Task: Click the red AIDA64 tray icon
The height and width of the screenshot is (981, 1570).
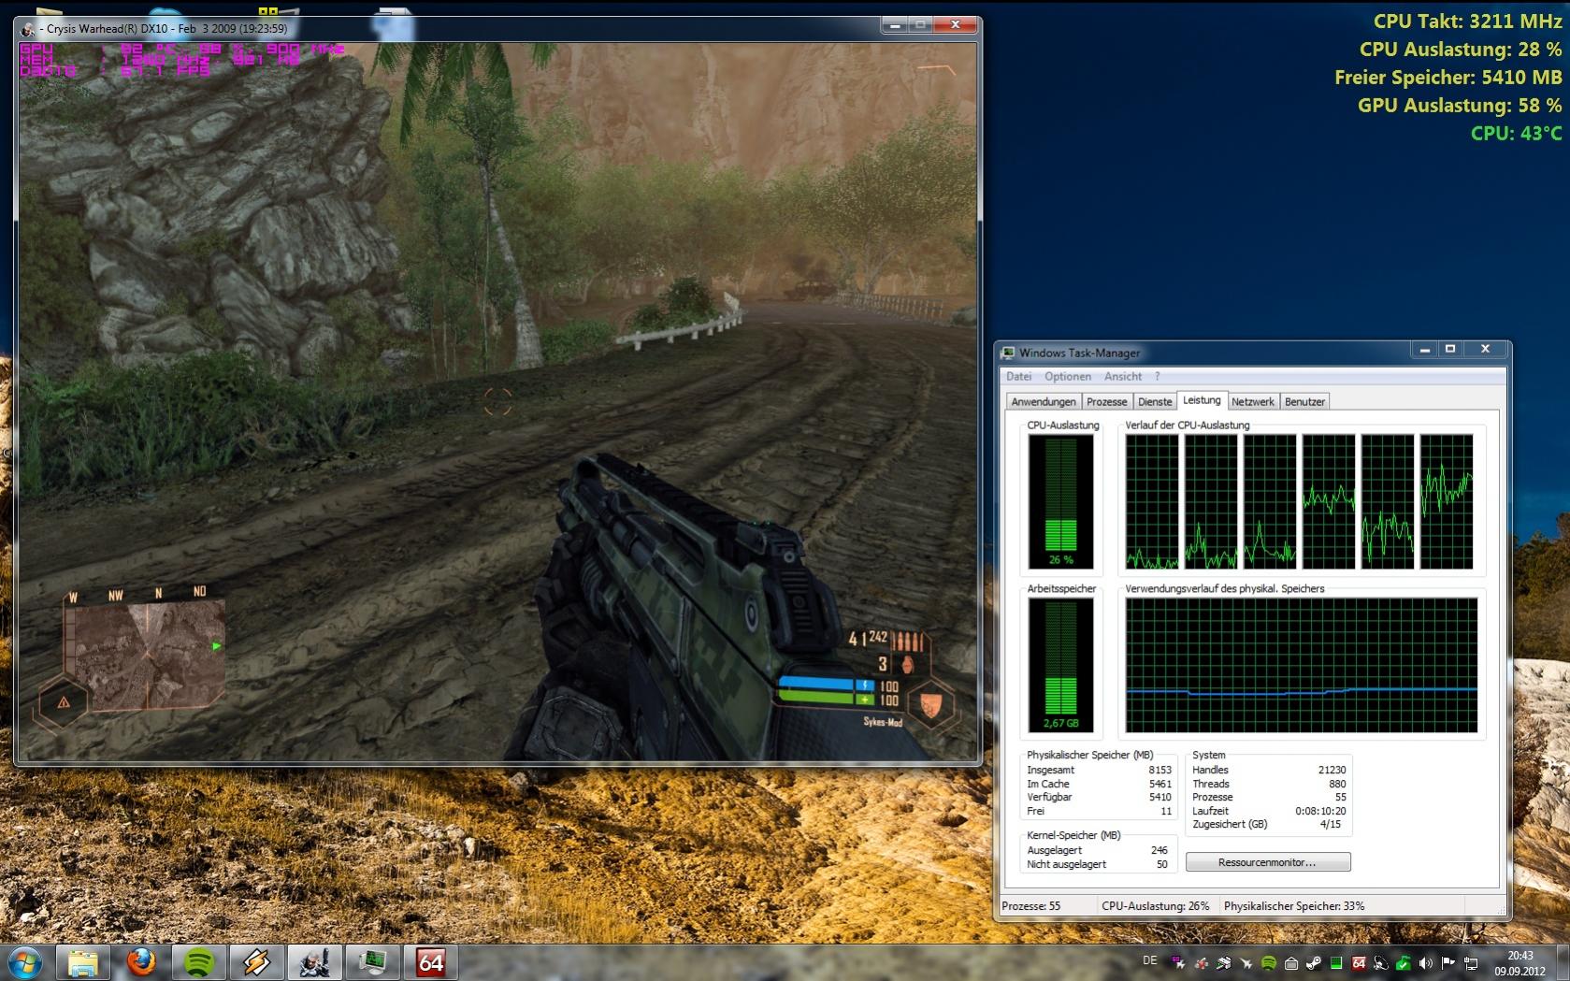Action: pos(1359,962)
